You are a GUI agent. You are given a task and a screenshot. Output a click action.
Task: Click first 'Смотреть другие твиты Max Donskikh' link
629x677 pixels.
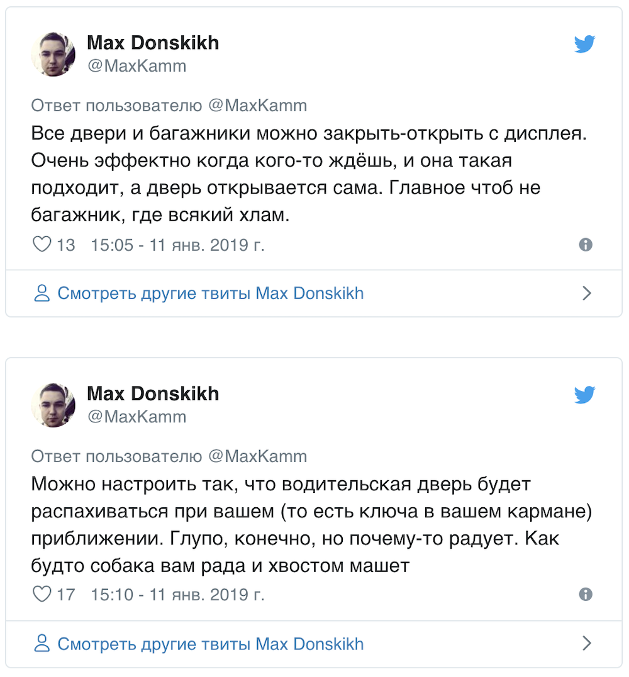210,294
